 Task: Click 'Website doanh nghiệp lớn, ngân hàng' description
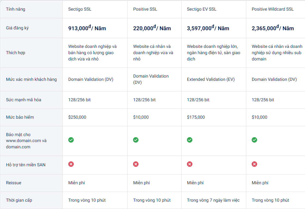tap(214, 53)
